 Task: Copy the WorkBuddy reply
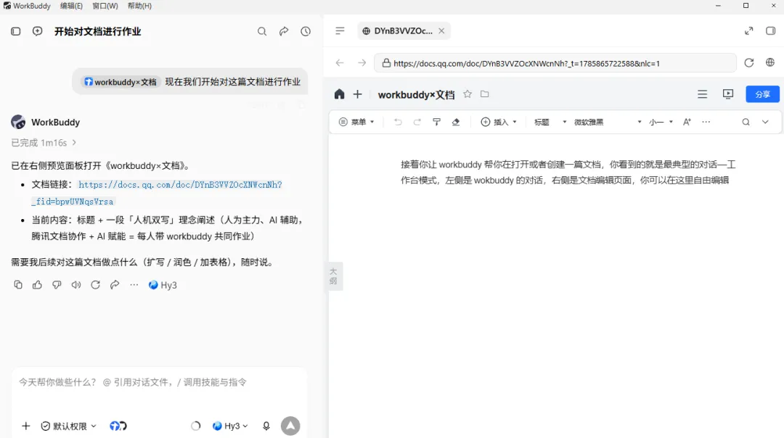click(x=18, y=285)
